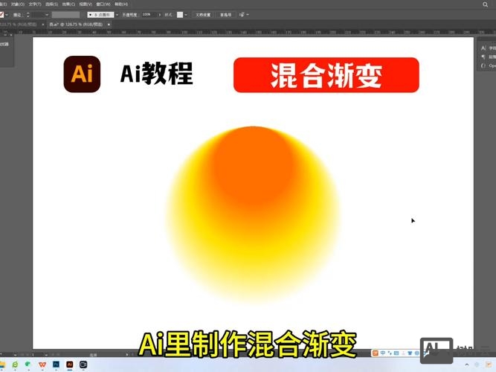
Task: Adjust the stroke weight stepper arrows
Action: point(28,15)
